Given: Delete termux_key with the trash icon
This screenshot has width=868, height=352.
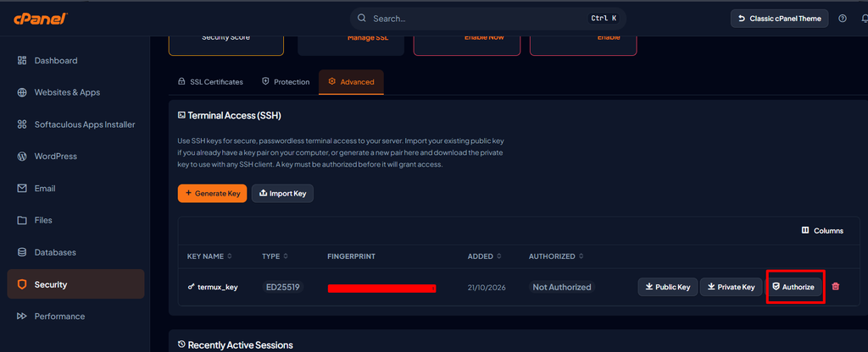Looking at the screenshot, I should pyautogui.click(x=836, y=287).
